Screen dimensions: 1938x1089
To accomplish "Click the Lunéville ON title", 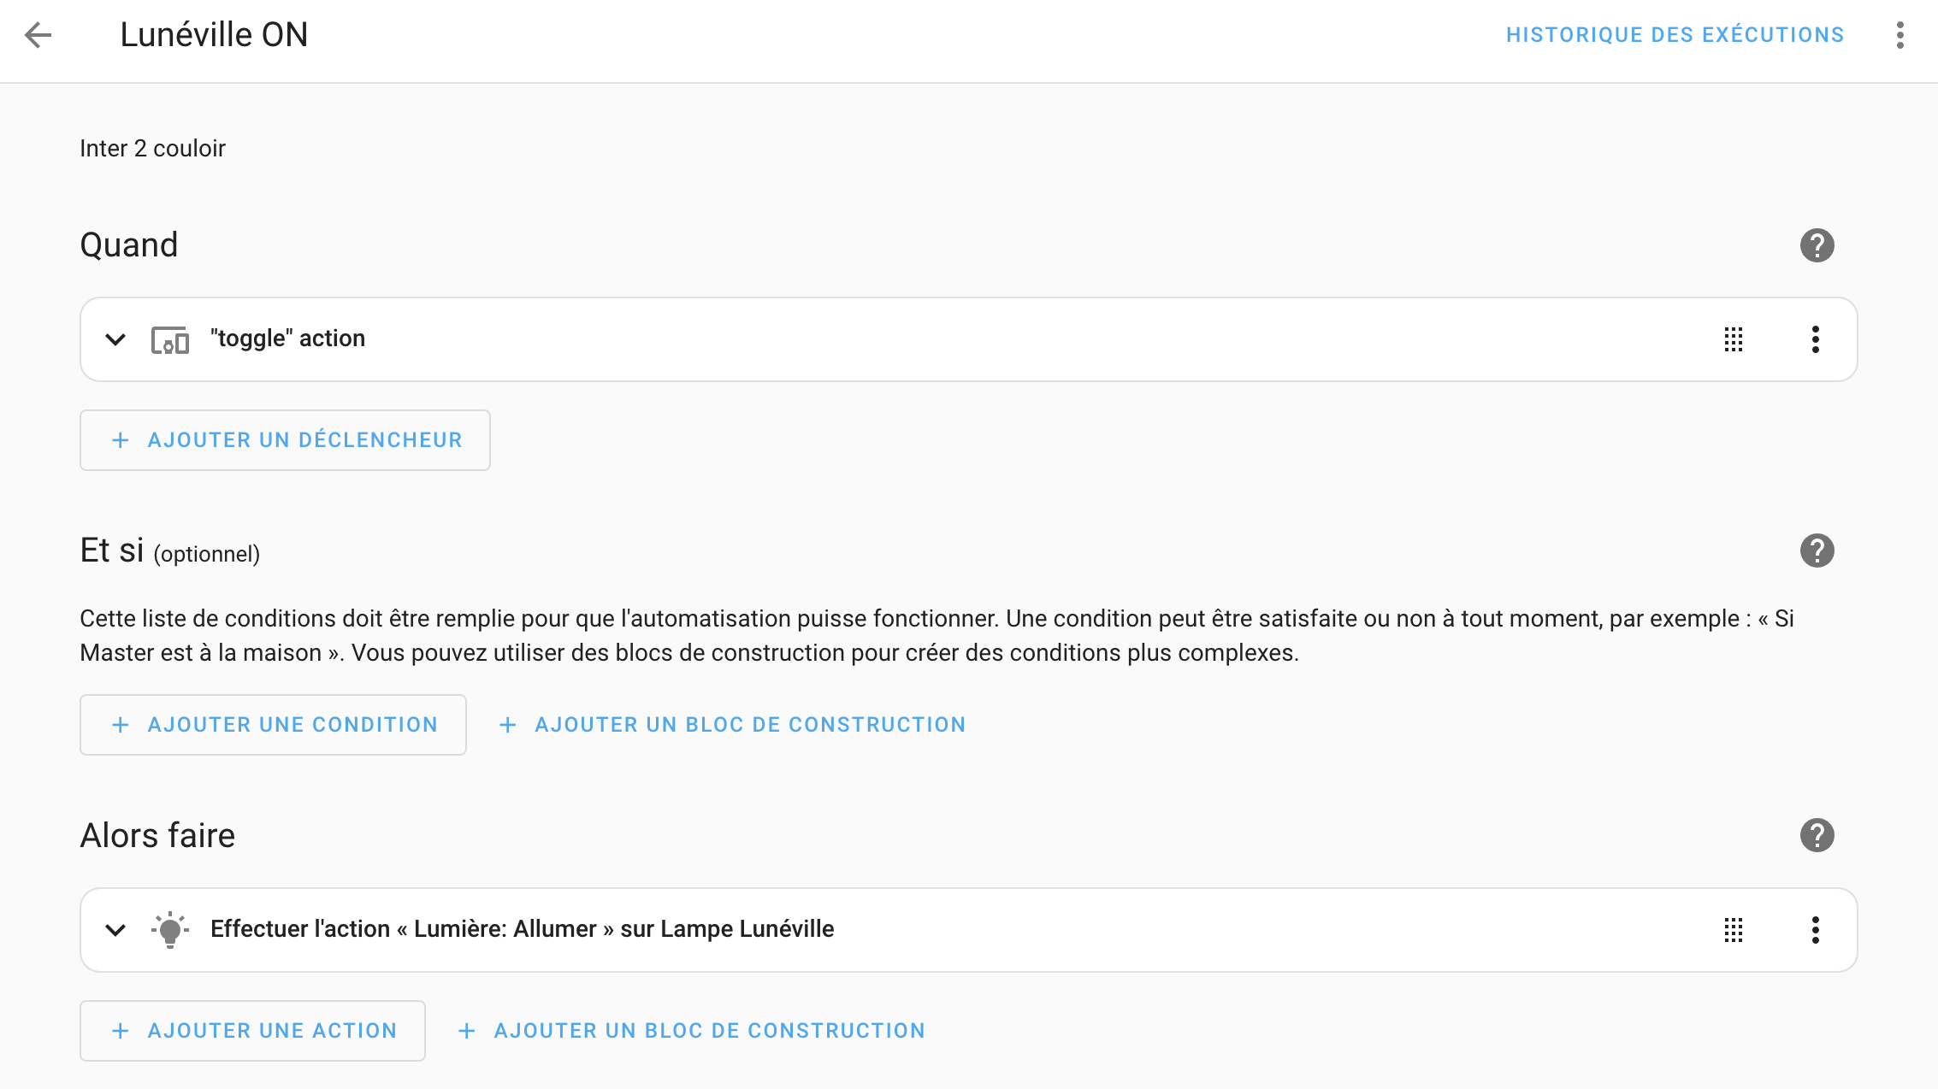I will pyautogui.click(x=214, y=35).
